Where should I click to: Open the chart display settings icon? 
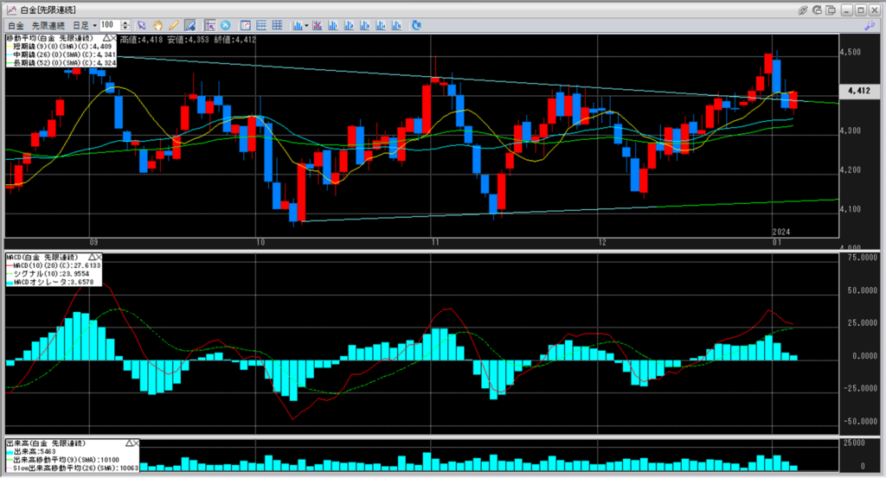coord(245,25)
